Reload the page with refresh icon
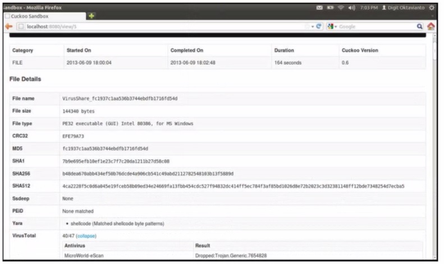444x264 pixels. (319, 26)
